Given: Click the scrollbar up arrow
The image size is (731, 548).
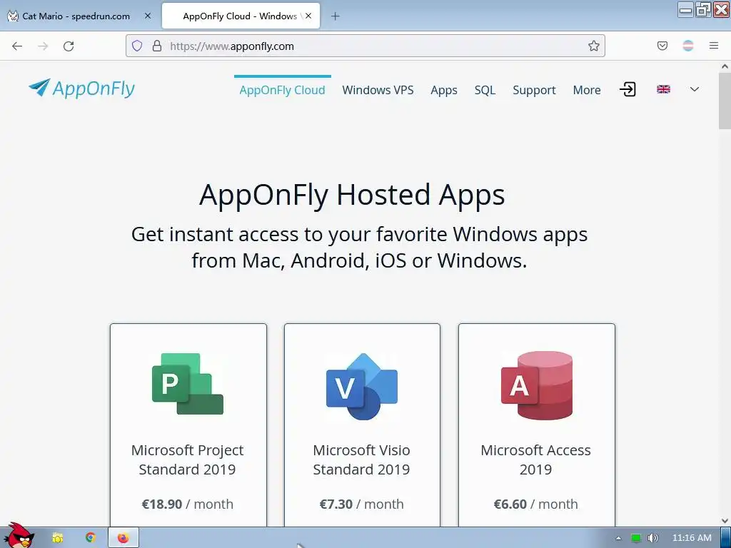Looking at the screenshot, I should pos(725,66).
